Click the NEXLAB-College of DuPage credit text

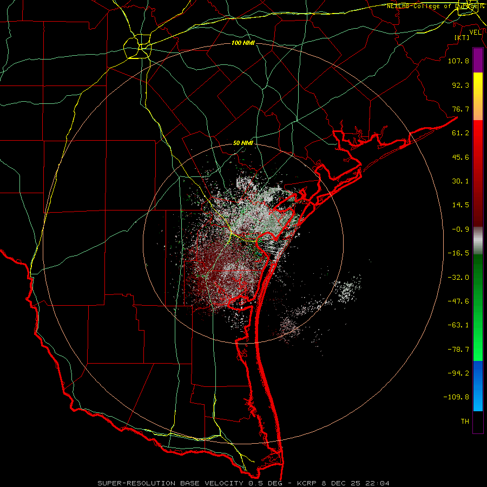[x=435, y=6]
